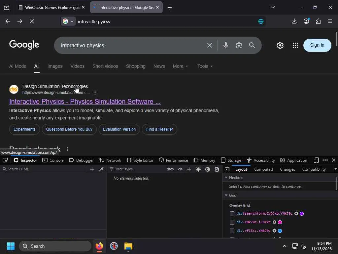Toggle light color scheme simulation sun icon
Screen dimensions: 338x254
click(x=198, y=169)
